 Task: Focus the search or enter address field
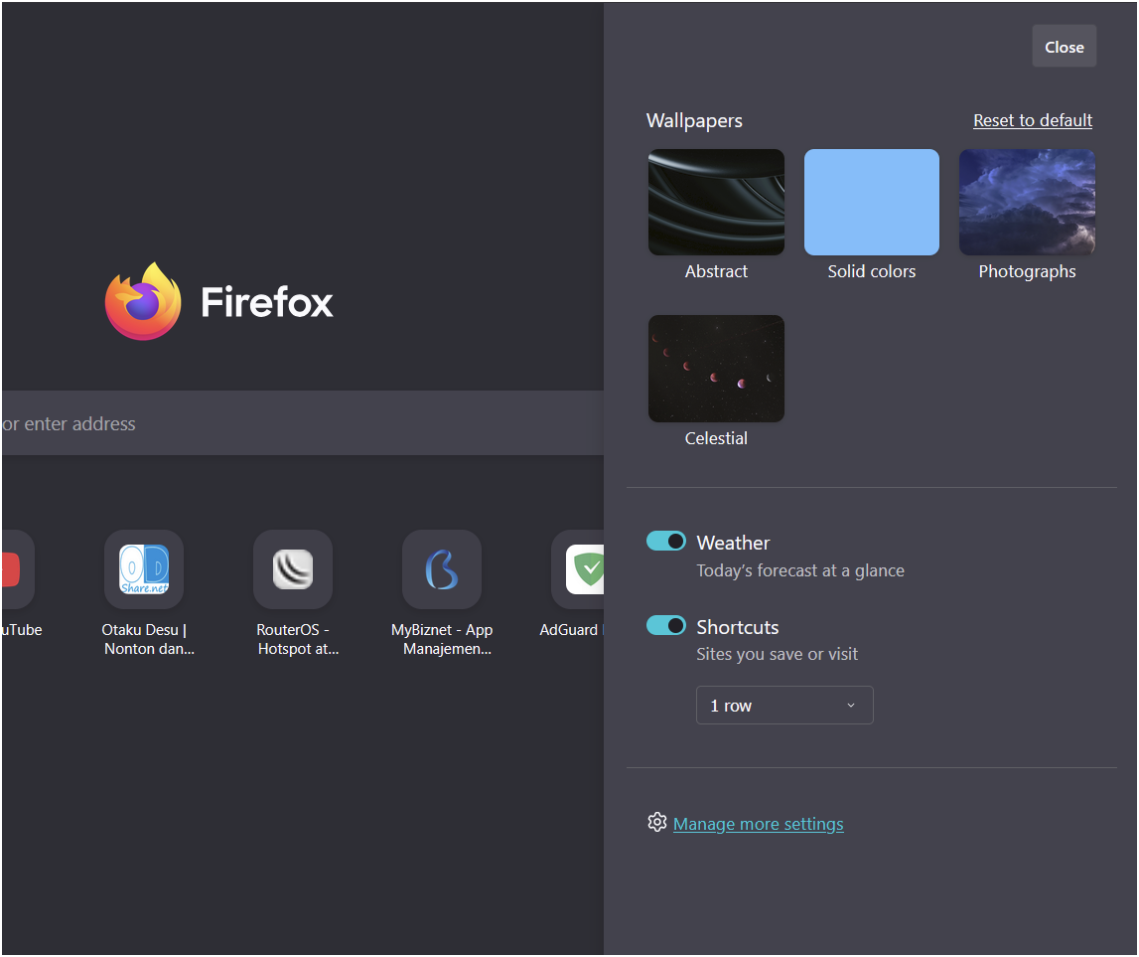(x=302, y=423)
